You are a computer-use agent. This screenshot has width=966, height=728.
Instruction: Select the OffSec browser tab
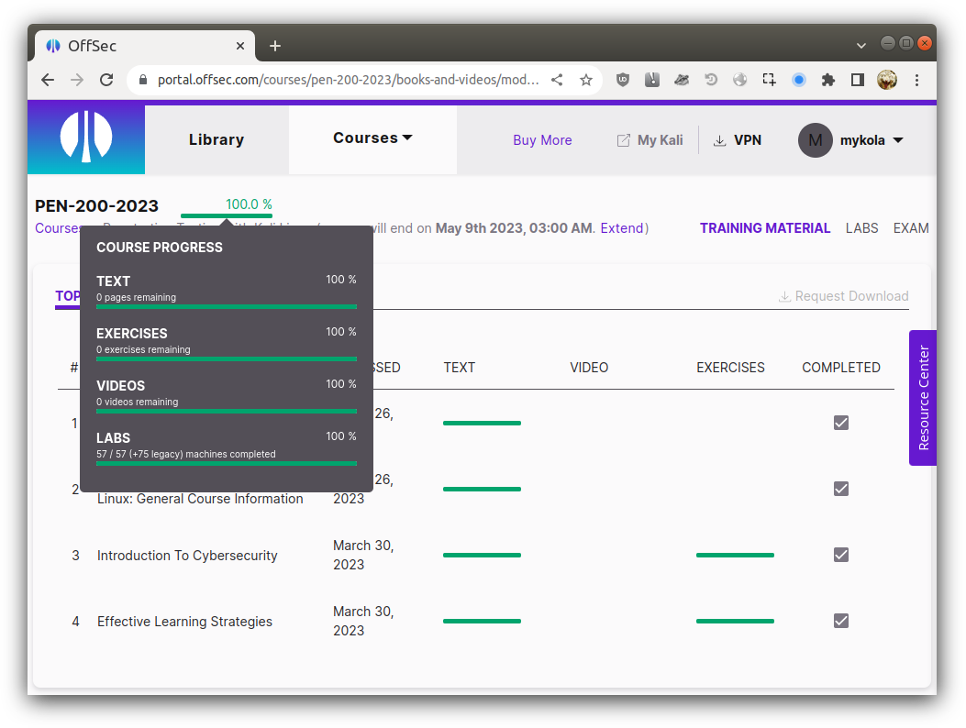(x=145, y=46)
